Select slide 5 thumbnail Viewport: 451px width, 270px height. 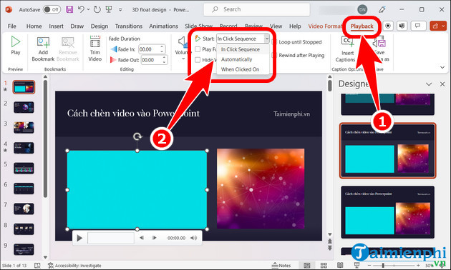(24, 168)
